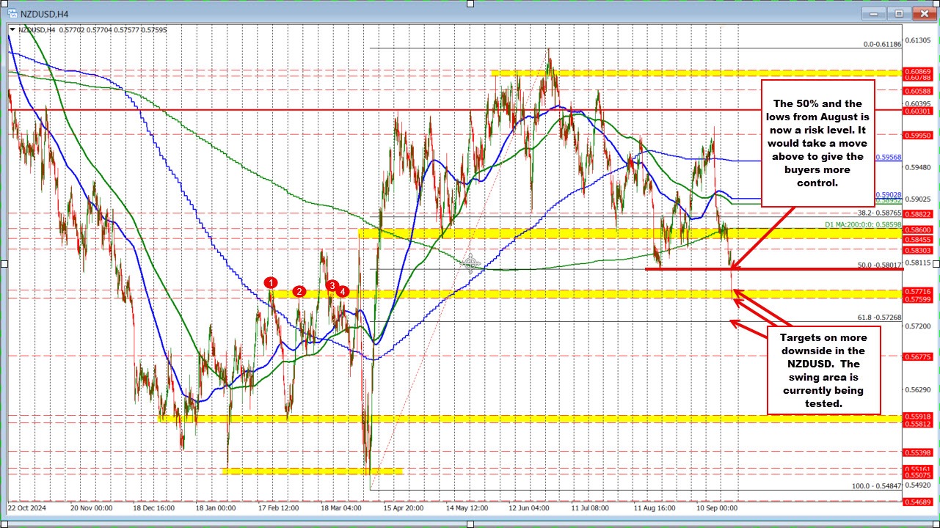The height and width of the screenshot is (528, 940).
Task: Select red numbered marker 1 on the chart
Action: click(271, 282)
